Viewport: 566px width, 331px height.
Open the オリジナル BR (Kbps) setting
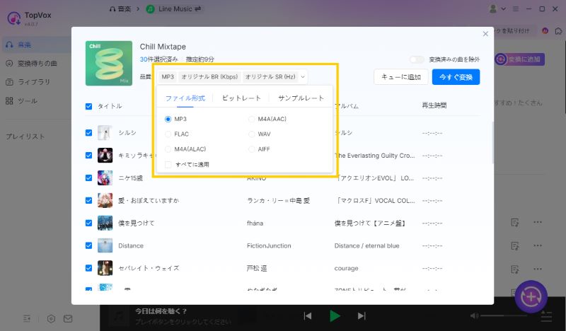click(209, 77)
